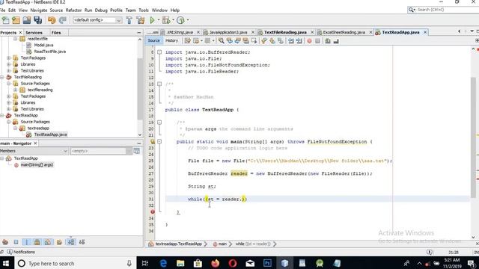Viewport: 479px width, 269px height.
Task: Open the Notifications status bar icon
Action: [x=10, y=252]
